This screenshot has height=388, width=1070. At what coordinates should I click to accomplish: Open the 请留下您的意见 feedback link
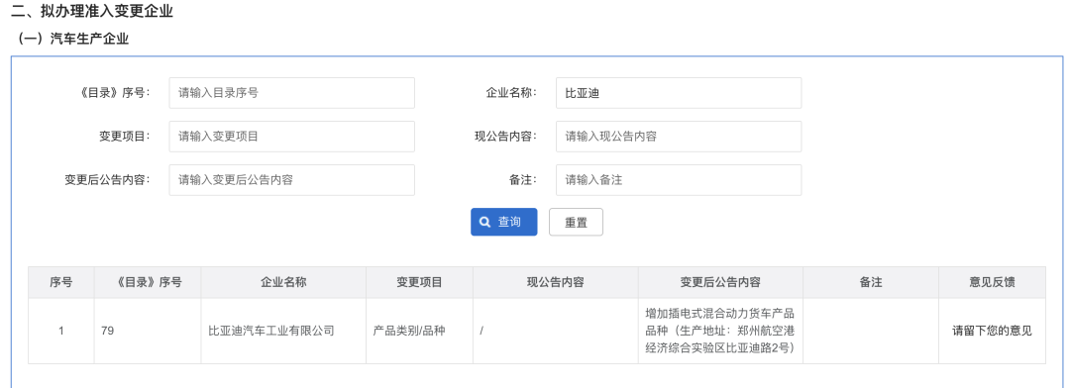pyautogui.click(x=992, y=332)
